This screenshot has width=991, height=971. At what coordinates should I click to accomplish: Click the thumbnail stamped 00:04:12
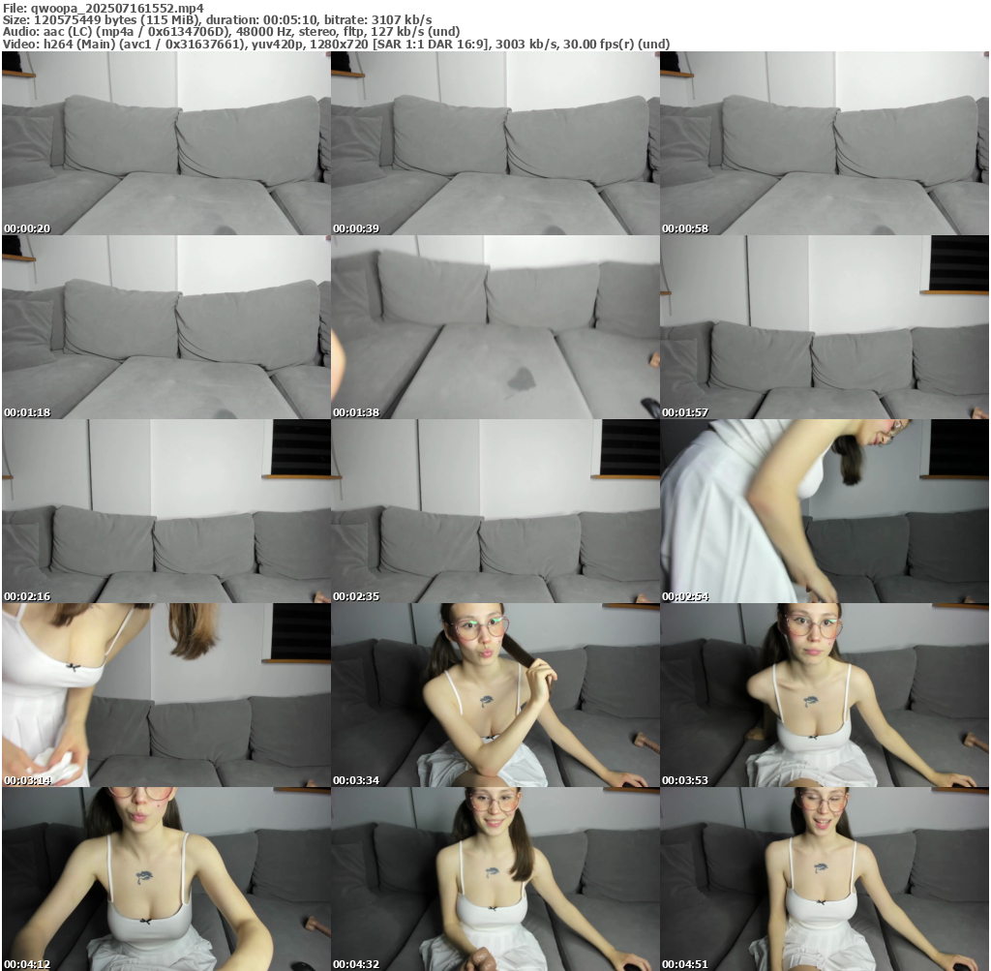(x=166, y=879)
